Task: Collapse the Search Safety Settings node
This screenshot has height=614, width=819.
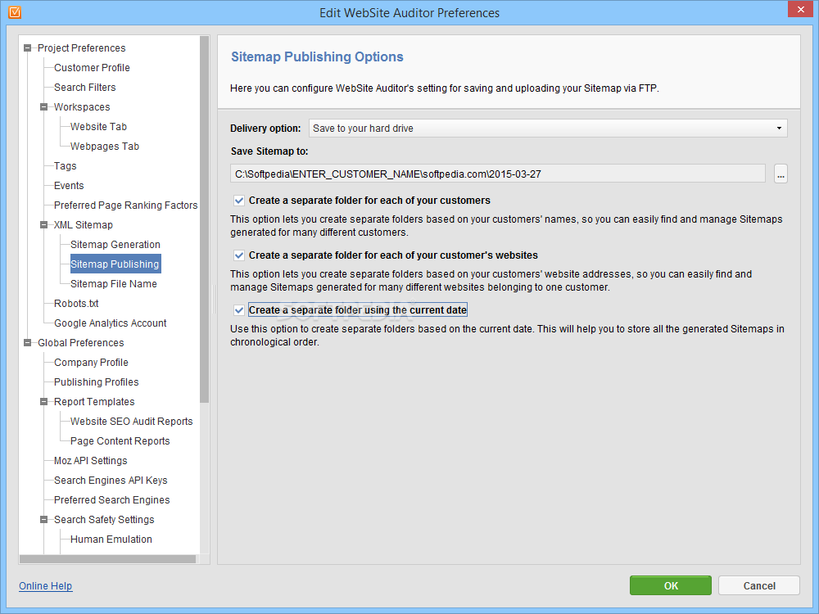Action: tap(44, 520)
